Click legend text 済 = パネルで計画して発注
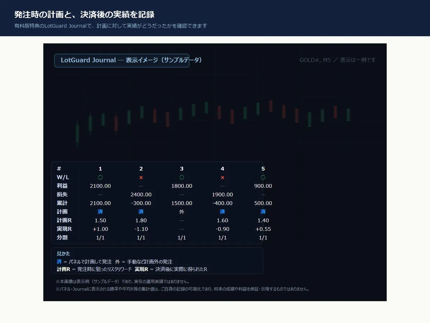430x323 pixels. (x=84, y=262)
